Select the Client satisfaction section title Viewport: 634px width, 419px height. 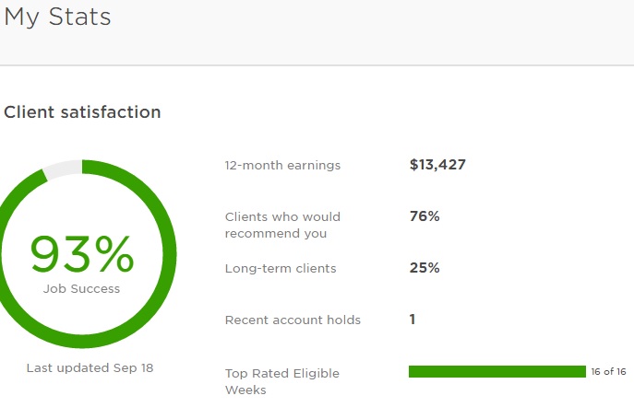(x=82, y=112)
